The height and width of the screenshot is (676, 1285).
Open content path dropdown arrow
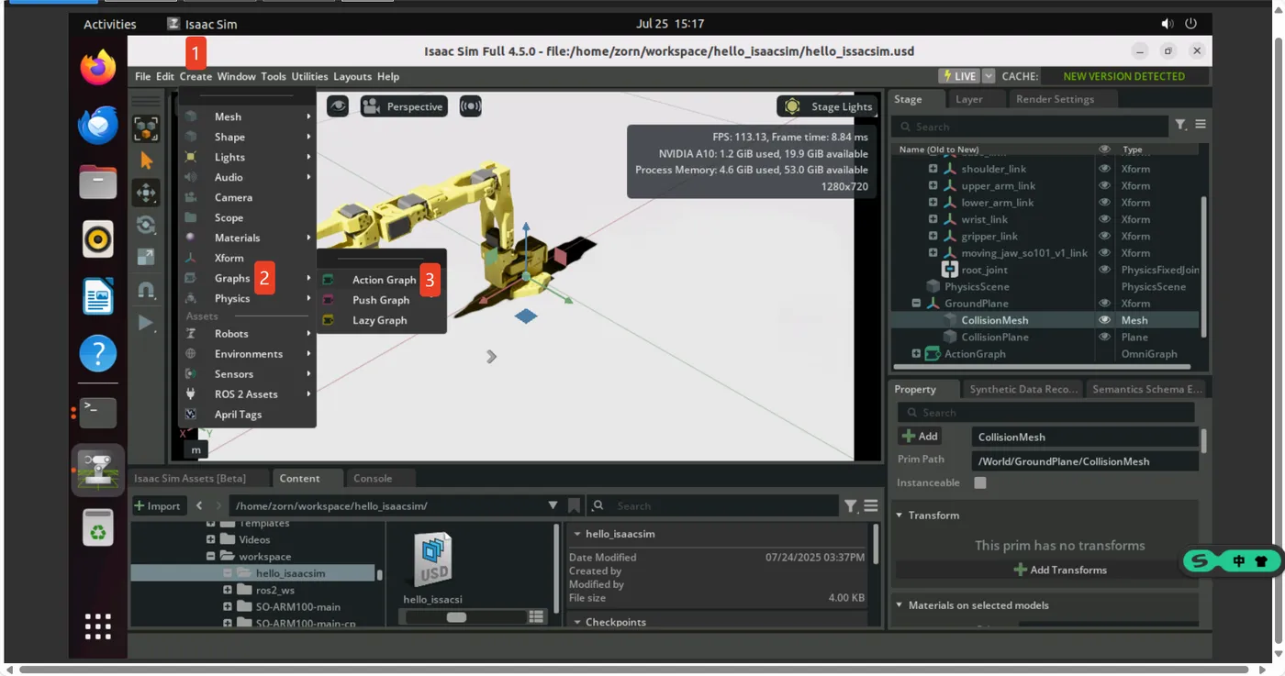point(553,505)
